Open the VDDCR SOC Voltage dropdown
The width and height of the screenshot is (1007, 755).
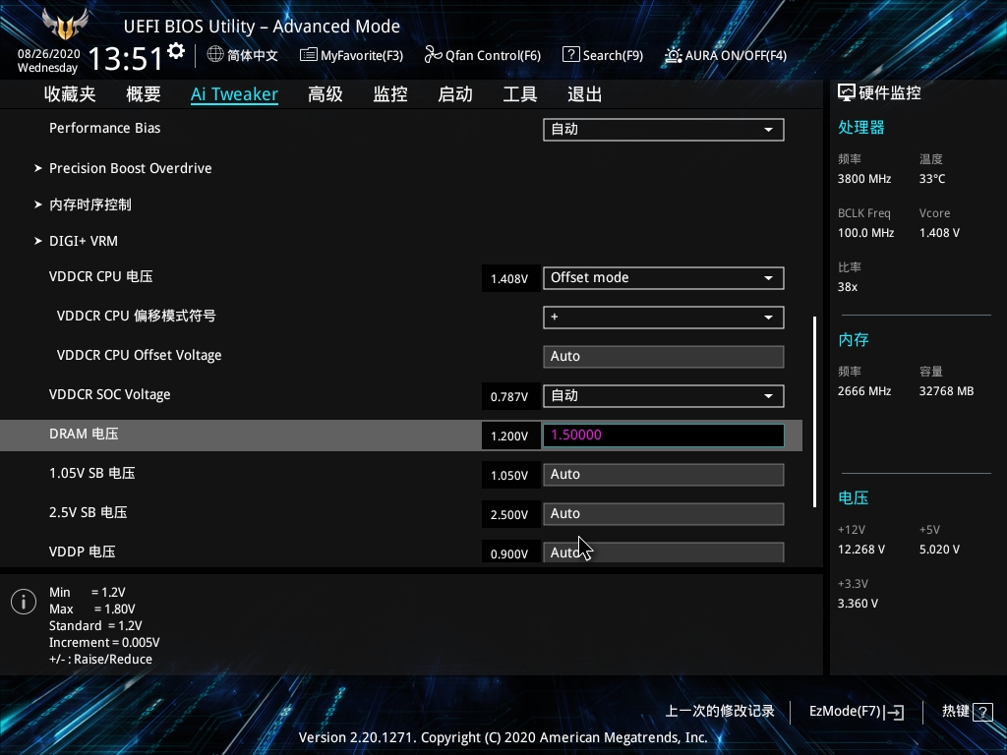point(664,395)
